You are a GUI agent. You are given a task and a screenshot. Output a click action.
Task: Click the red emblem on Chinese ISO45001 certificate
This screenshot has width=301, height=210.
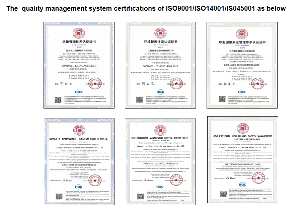point(242,34)
